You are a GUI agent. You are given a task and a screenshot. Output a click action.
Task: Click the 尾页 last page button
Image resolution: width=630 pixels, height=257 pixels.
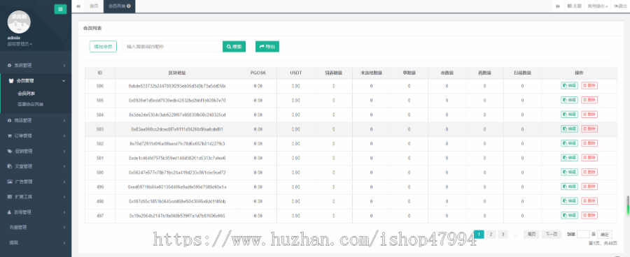531,234
